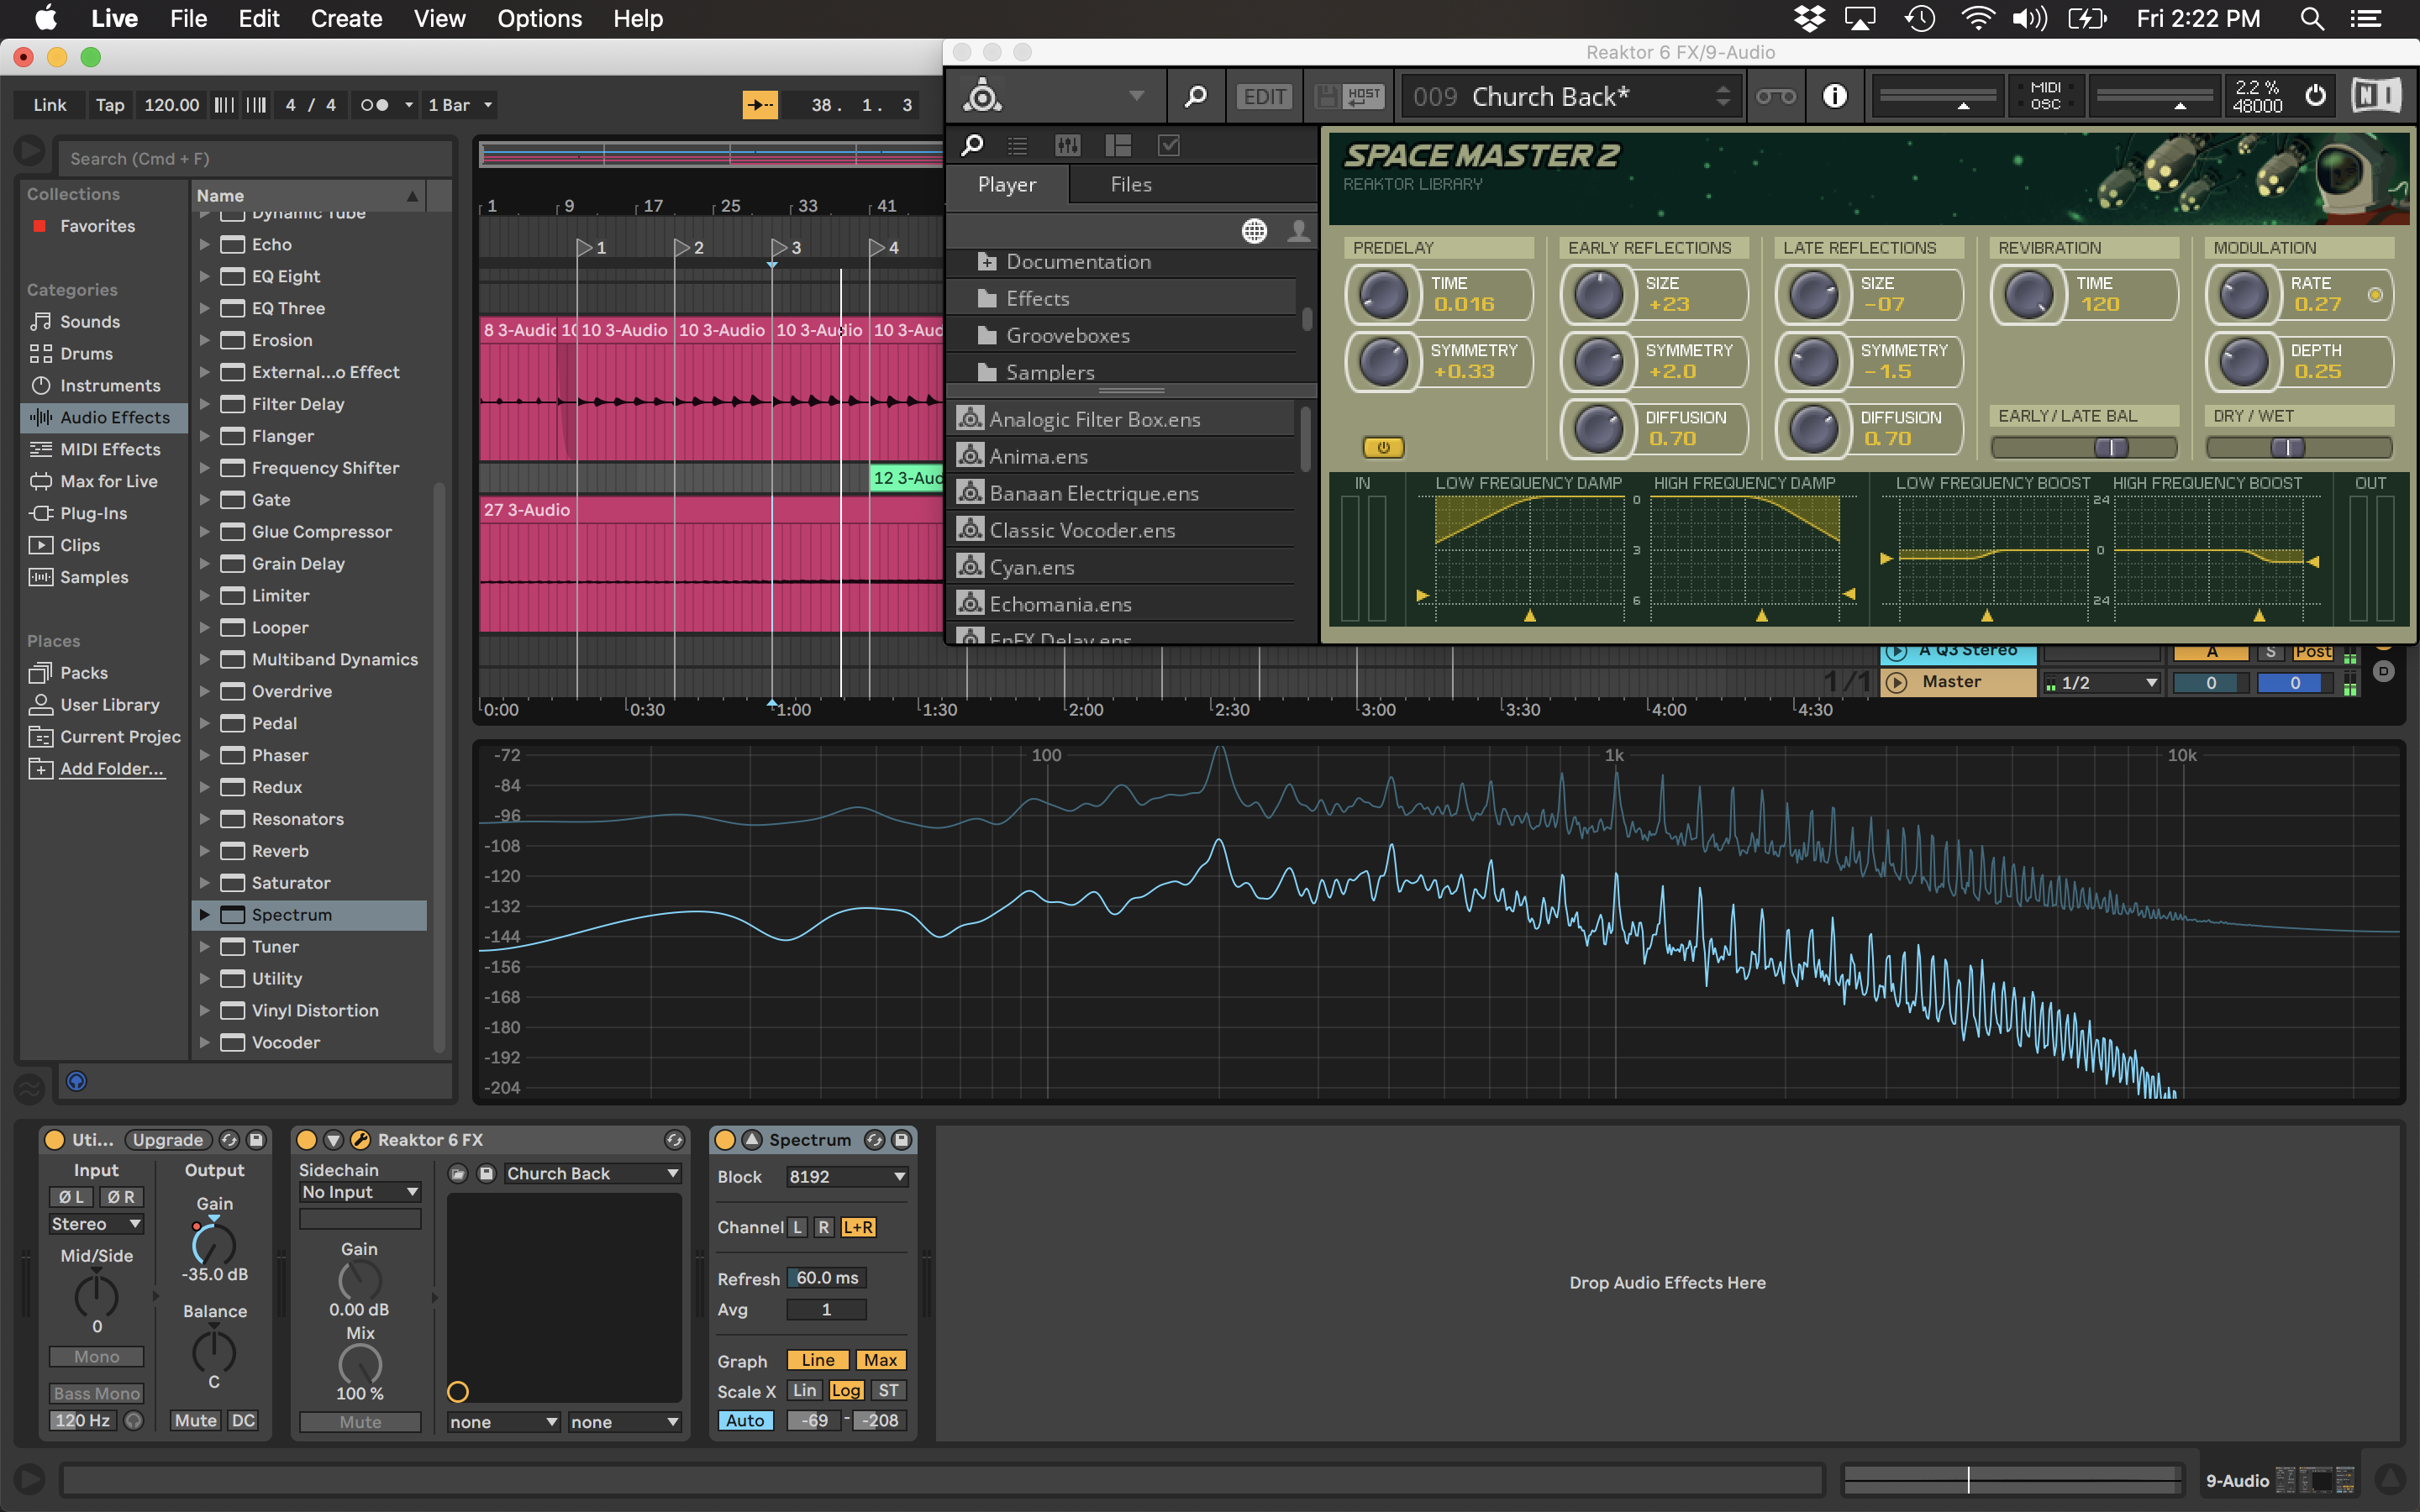Open Utility Stereo channel mode dropdown
The height and width of the screenshot is (1512, 2420).
pyautogui.click(x=96, y=1224)
